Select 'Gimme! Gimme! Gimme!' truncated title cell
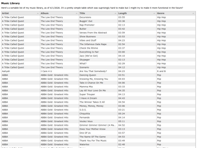Image resolution: width=197 pixels, height=148 pixels. point(98,125)
